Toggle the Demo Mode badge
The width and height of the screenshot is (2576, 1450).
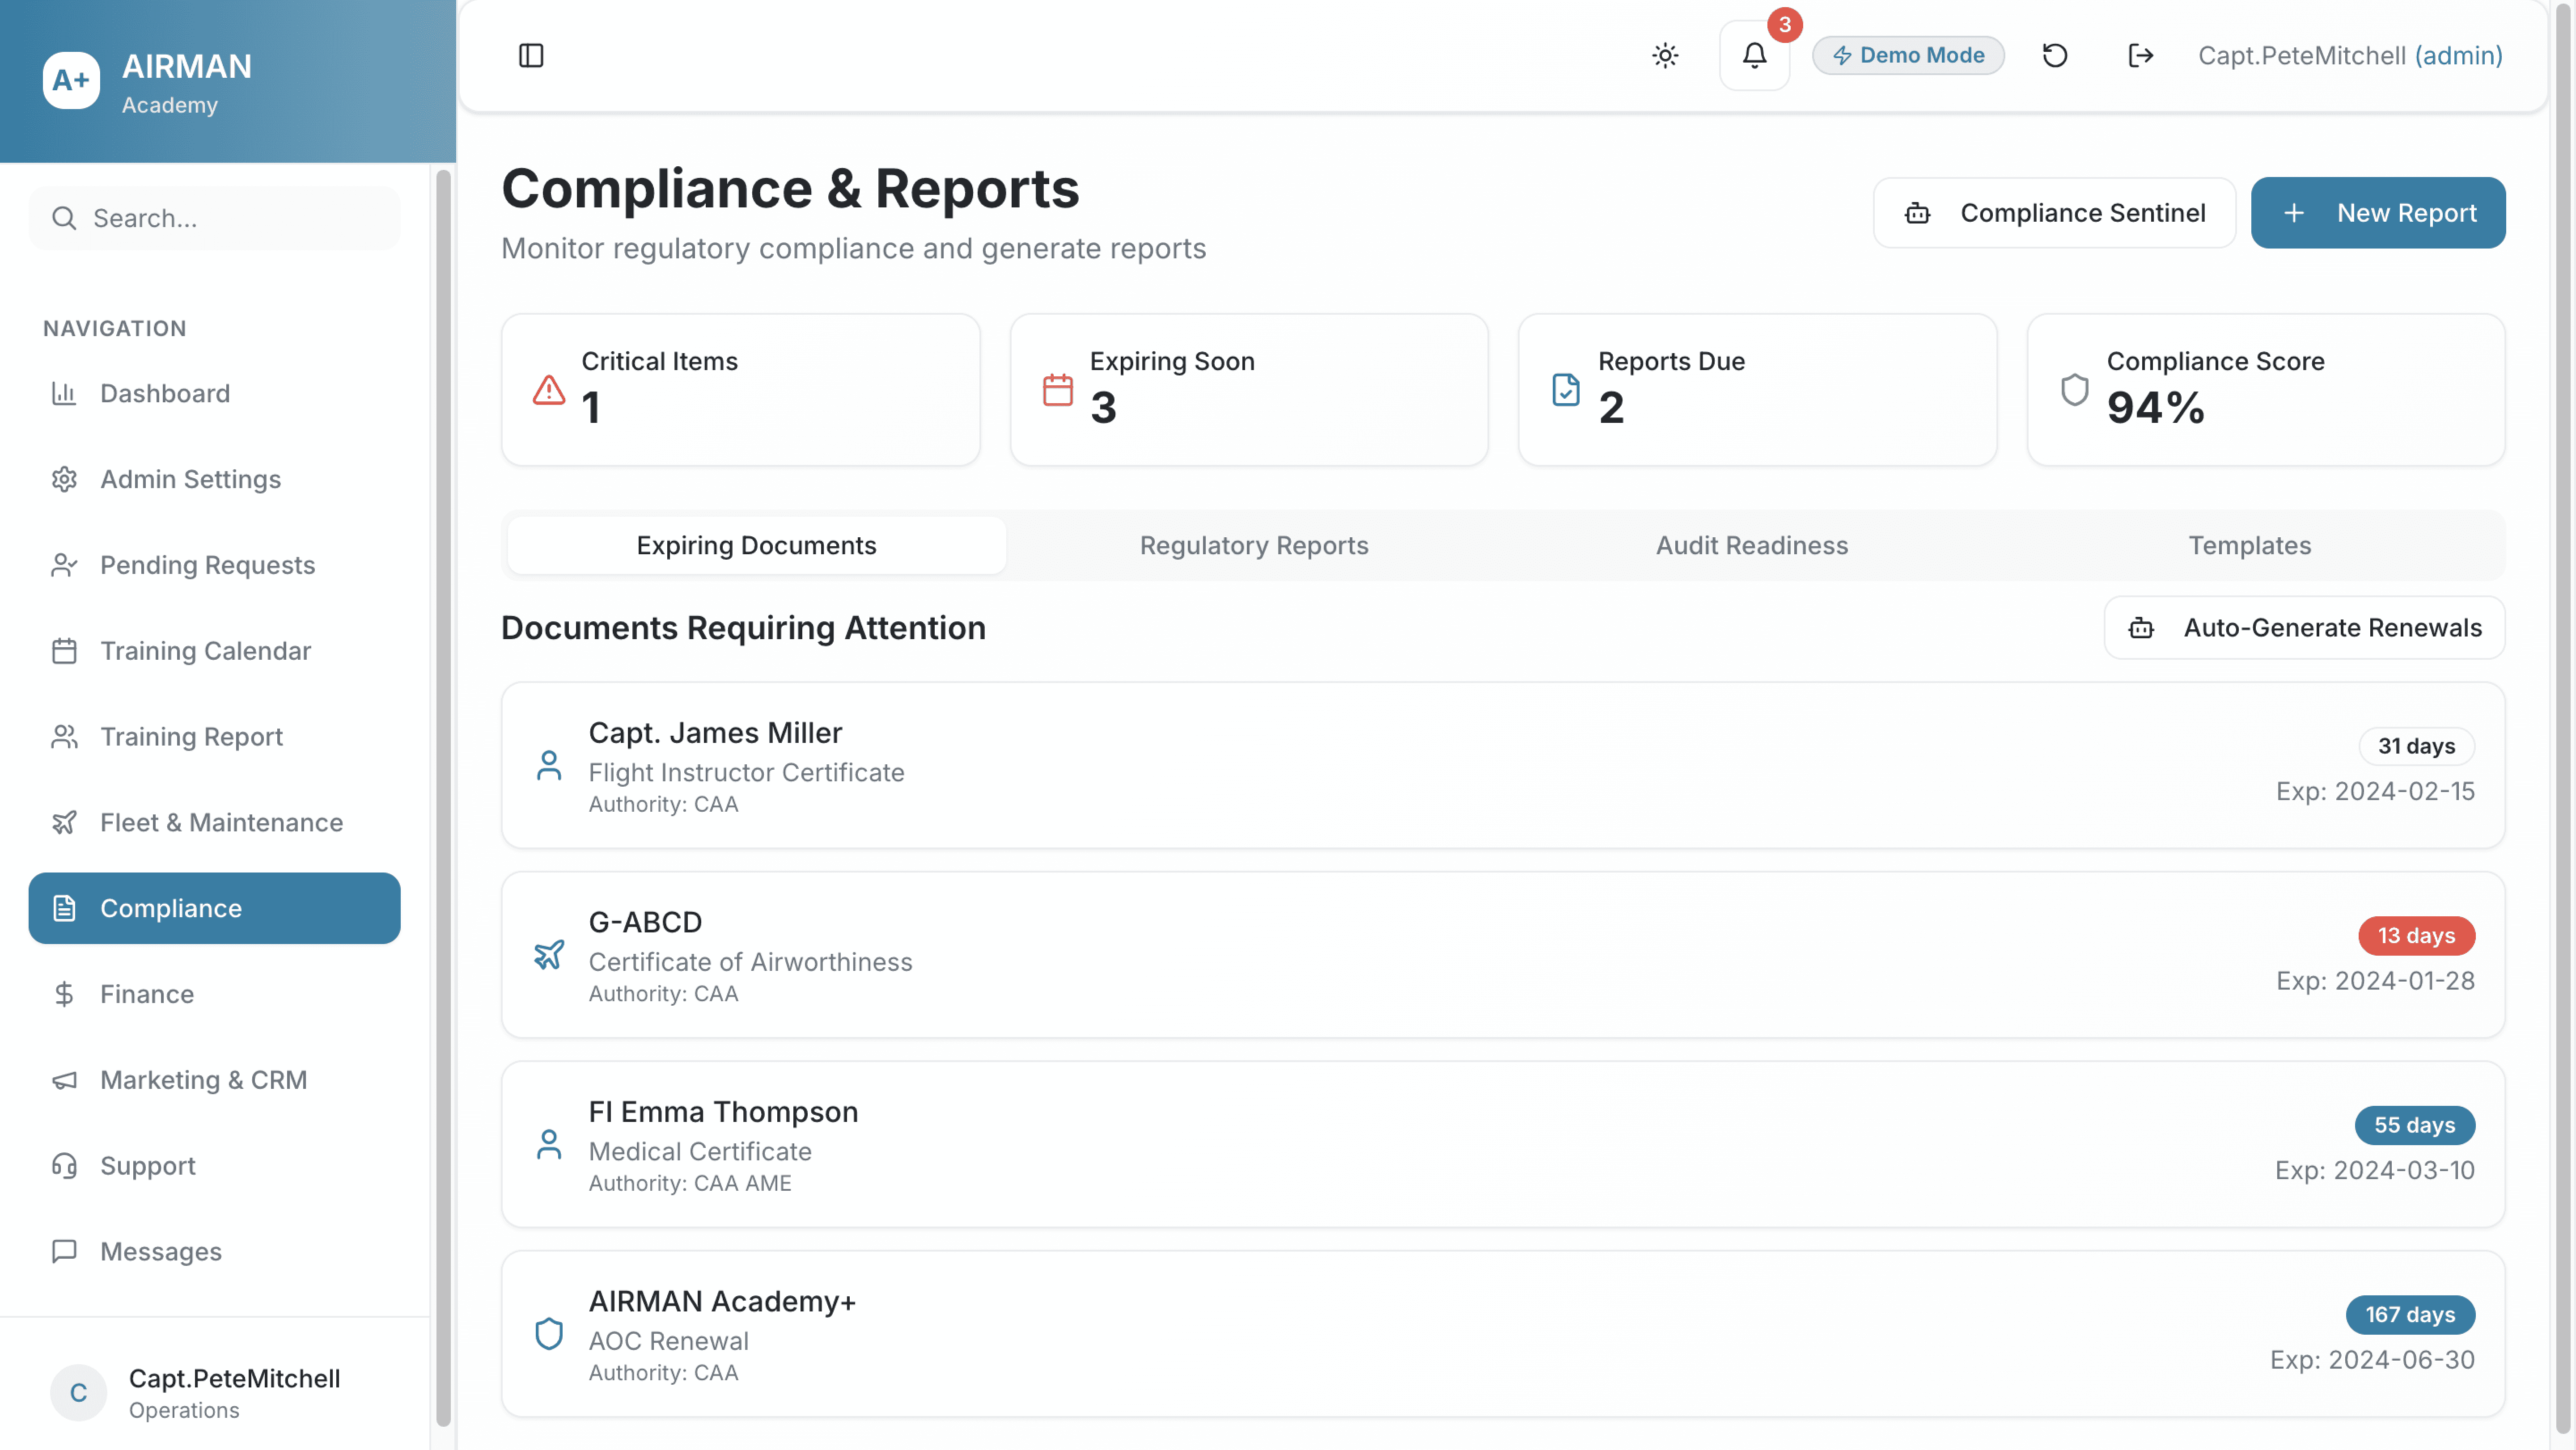coord(1908,55)
